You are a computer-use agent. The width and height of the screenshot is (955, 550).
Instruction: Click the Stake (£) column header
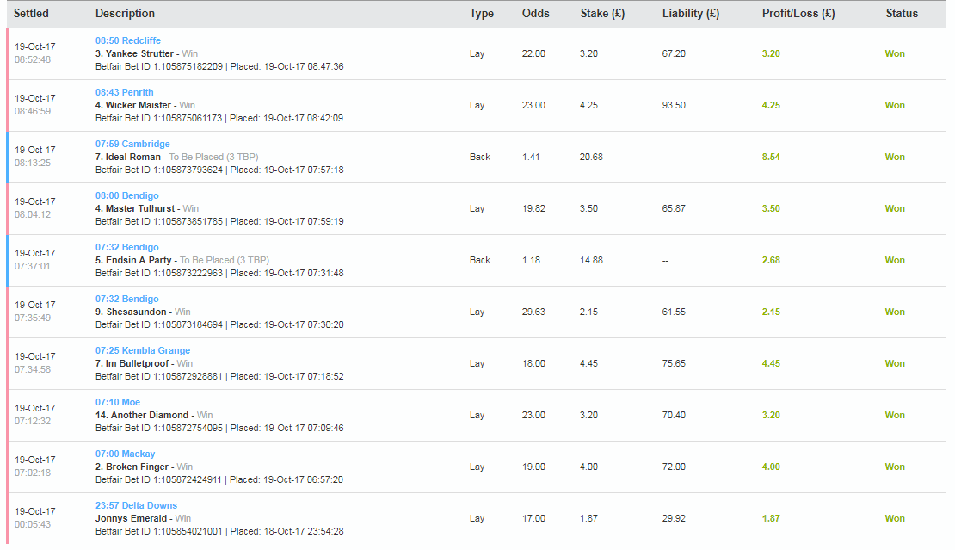coord(602,14)
